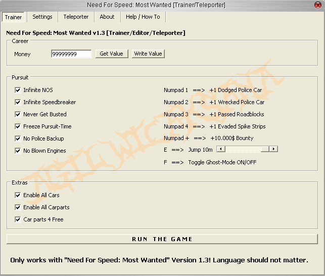The height and width of the screenshot is (276, 325).
Task: Click the '+1 Passed Roadblocks' text
Action: pyautogui.click(x=237, y=114)
